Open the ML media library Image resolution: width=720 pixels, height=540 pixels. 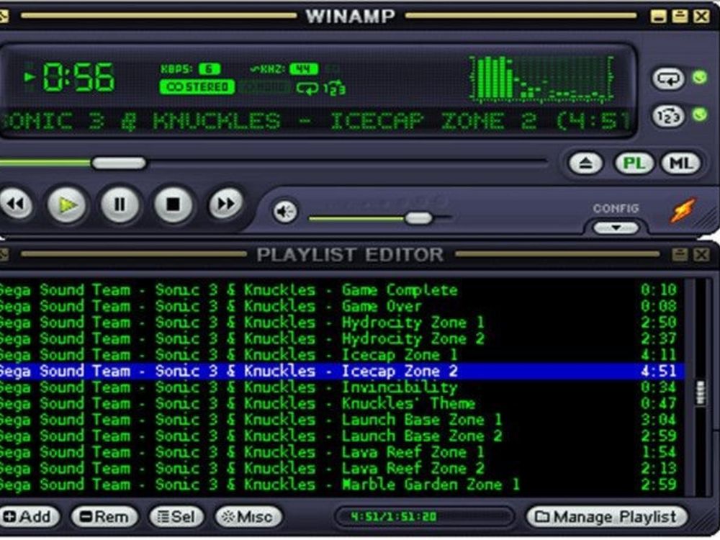coord(680,163)
